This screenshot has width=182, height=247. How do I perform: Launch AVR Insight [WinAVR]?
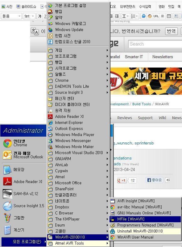pyautogui.click(x=145, y=201)
